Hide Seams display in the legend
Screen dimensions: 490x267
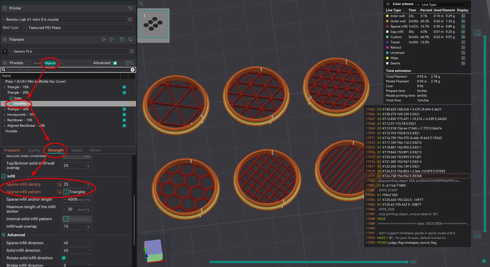463,63
